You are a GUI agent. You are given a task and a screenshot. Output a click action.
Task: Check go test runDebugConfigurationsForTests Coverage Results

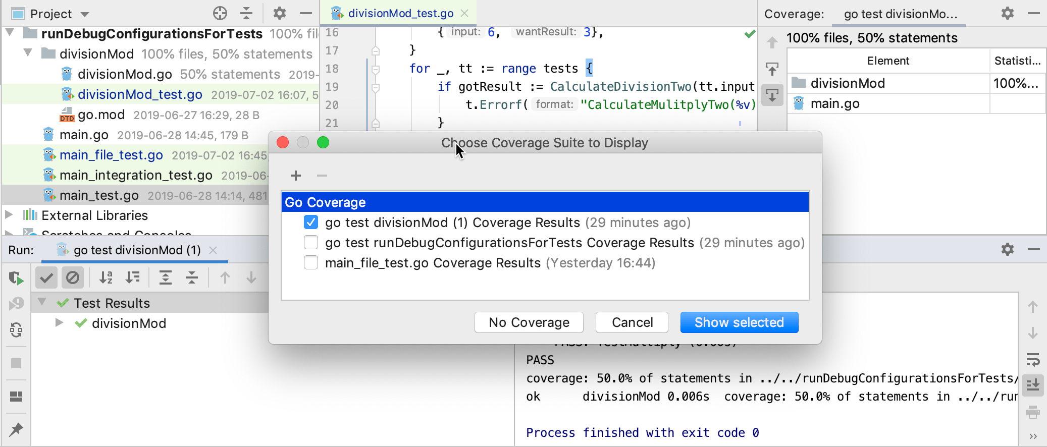[x=311, y=243]
